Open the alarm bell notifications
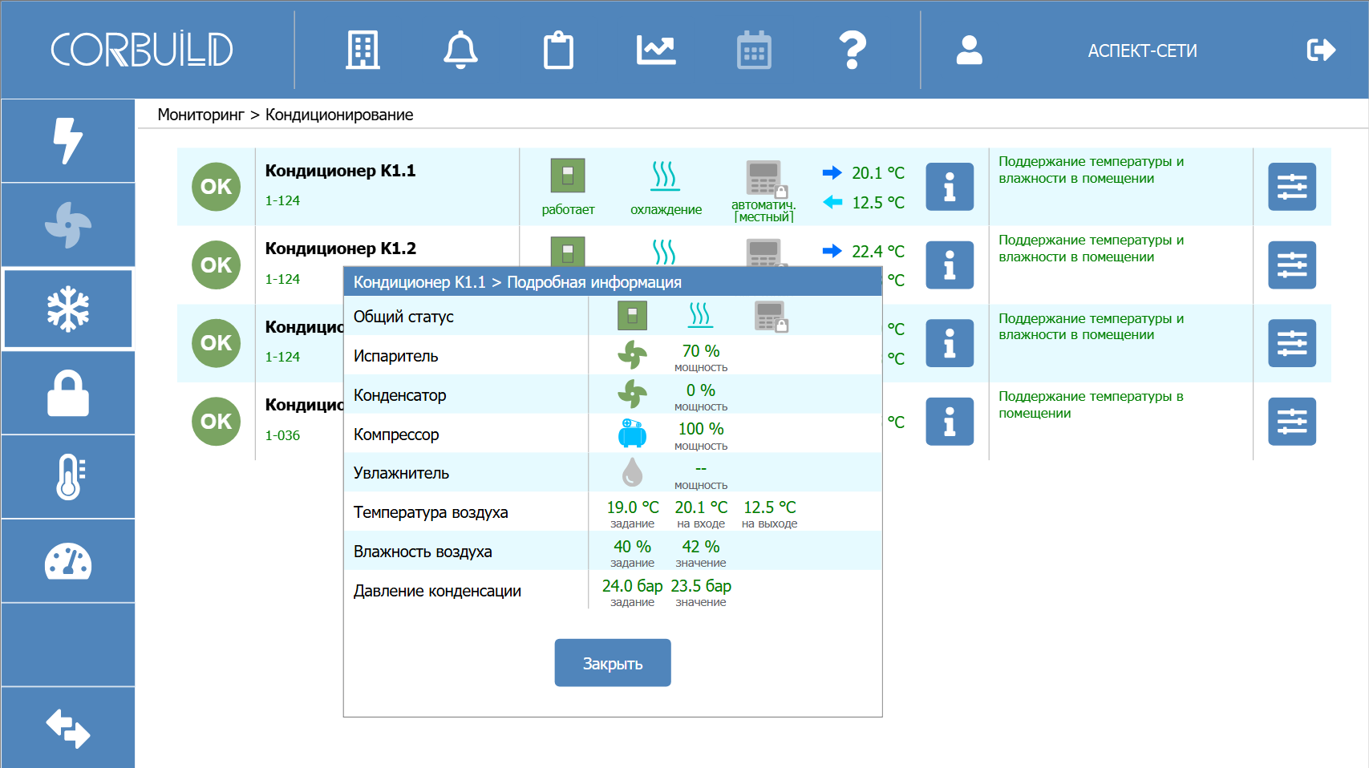Image resolution: width=1369 pixels, height=768 pixels. (x=460, y=51)
